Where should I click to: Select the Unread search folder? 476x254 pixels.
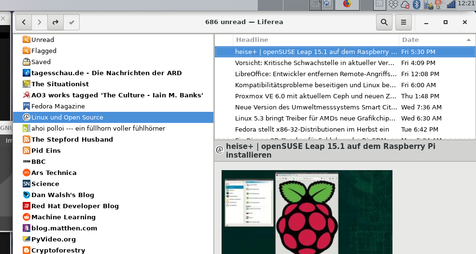113,40
